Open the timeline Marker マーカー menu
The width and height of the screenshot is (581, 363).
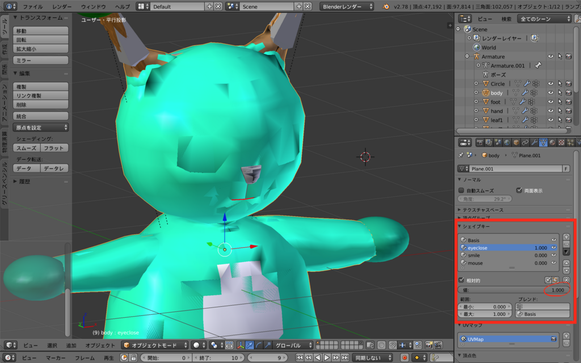tap(56, 358)
